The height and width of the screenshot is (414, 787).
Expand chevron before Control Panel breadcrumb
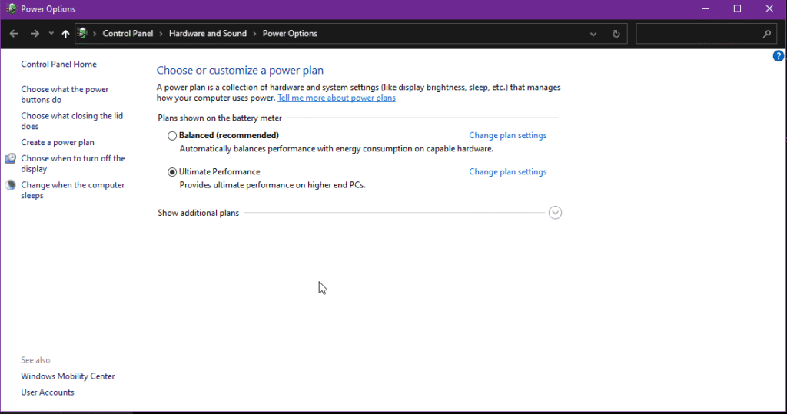point(95,34)
